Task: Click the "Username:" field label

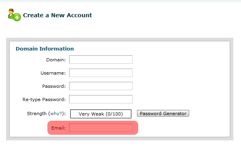Action: tap(53, 73)
